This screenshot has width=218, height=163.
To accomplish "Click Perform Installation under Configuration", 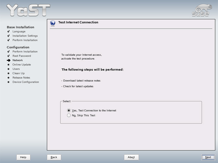I will pos(25,52).
